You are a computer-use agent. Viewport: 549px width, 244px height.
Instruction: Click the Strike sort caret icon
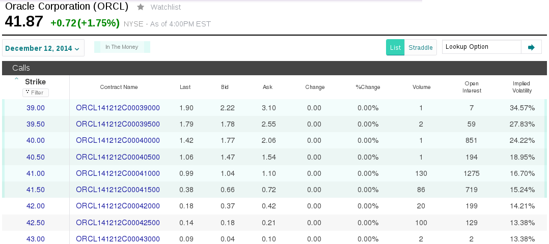tap(16, 79)
